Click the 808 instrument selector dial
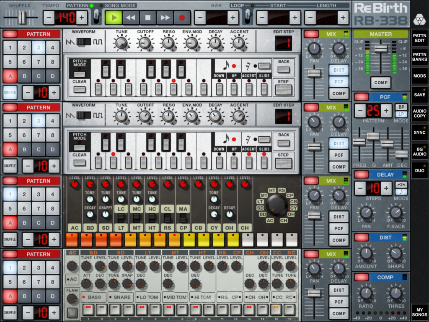This screenshot has height=322, width=429. point(277,205)
